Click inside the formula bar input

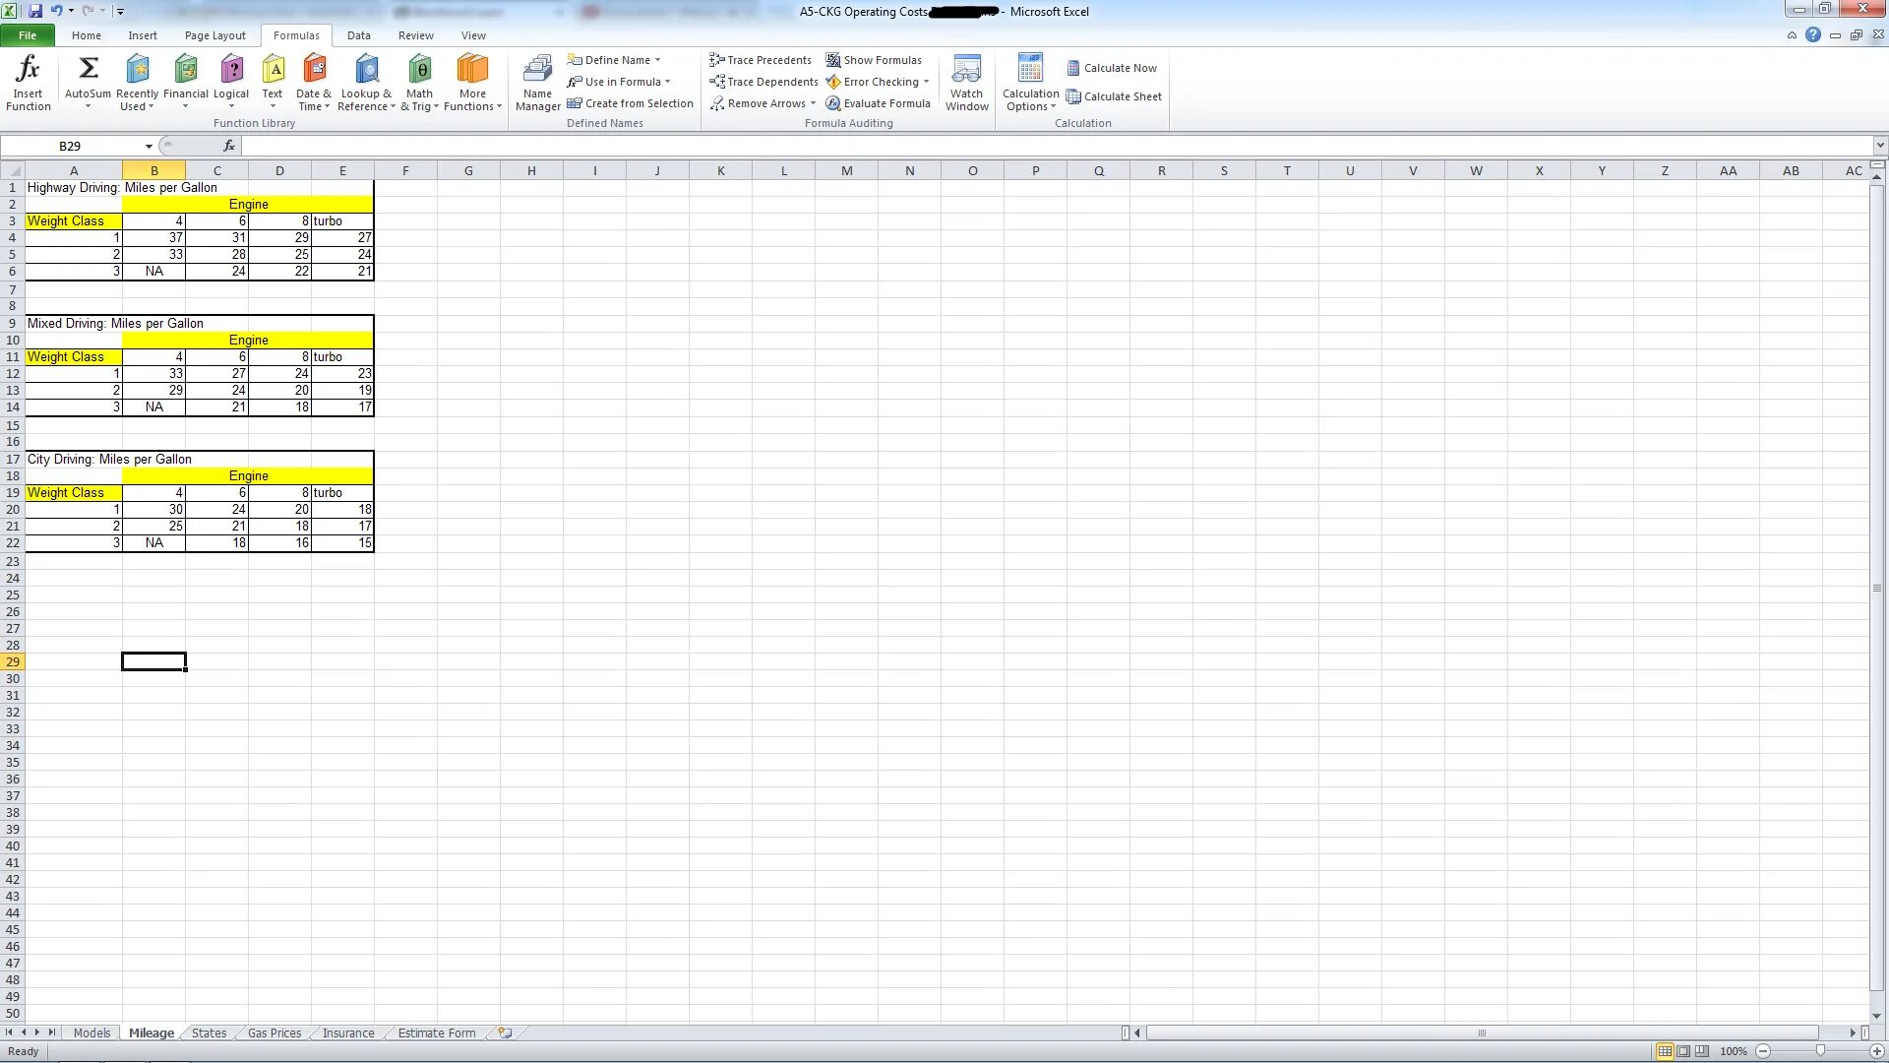[984, 146]
